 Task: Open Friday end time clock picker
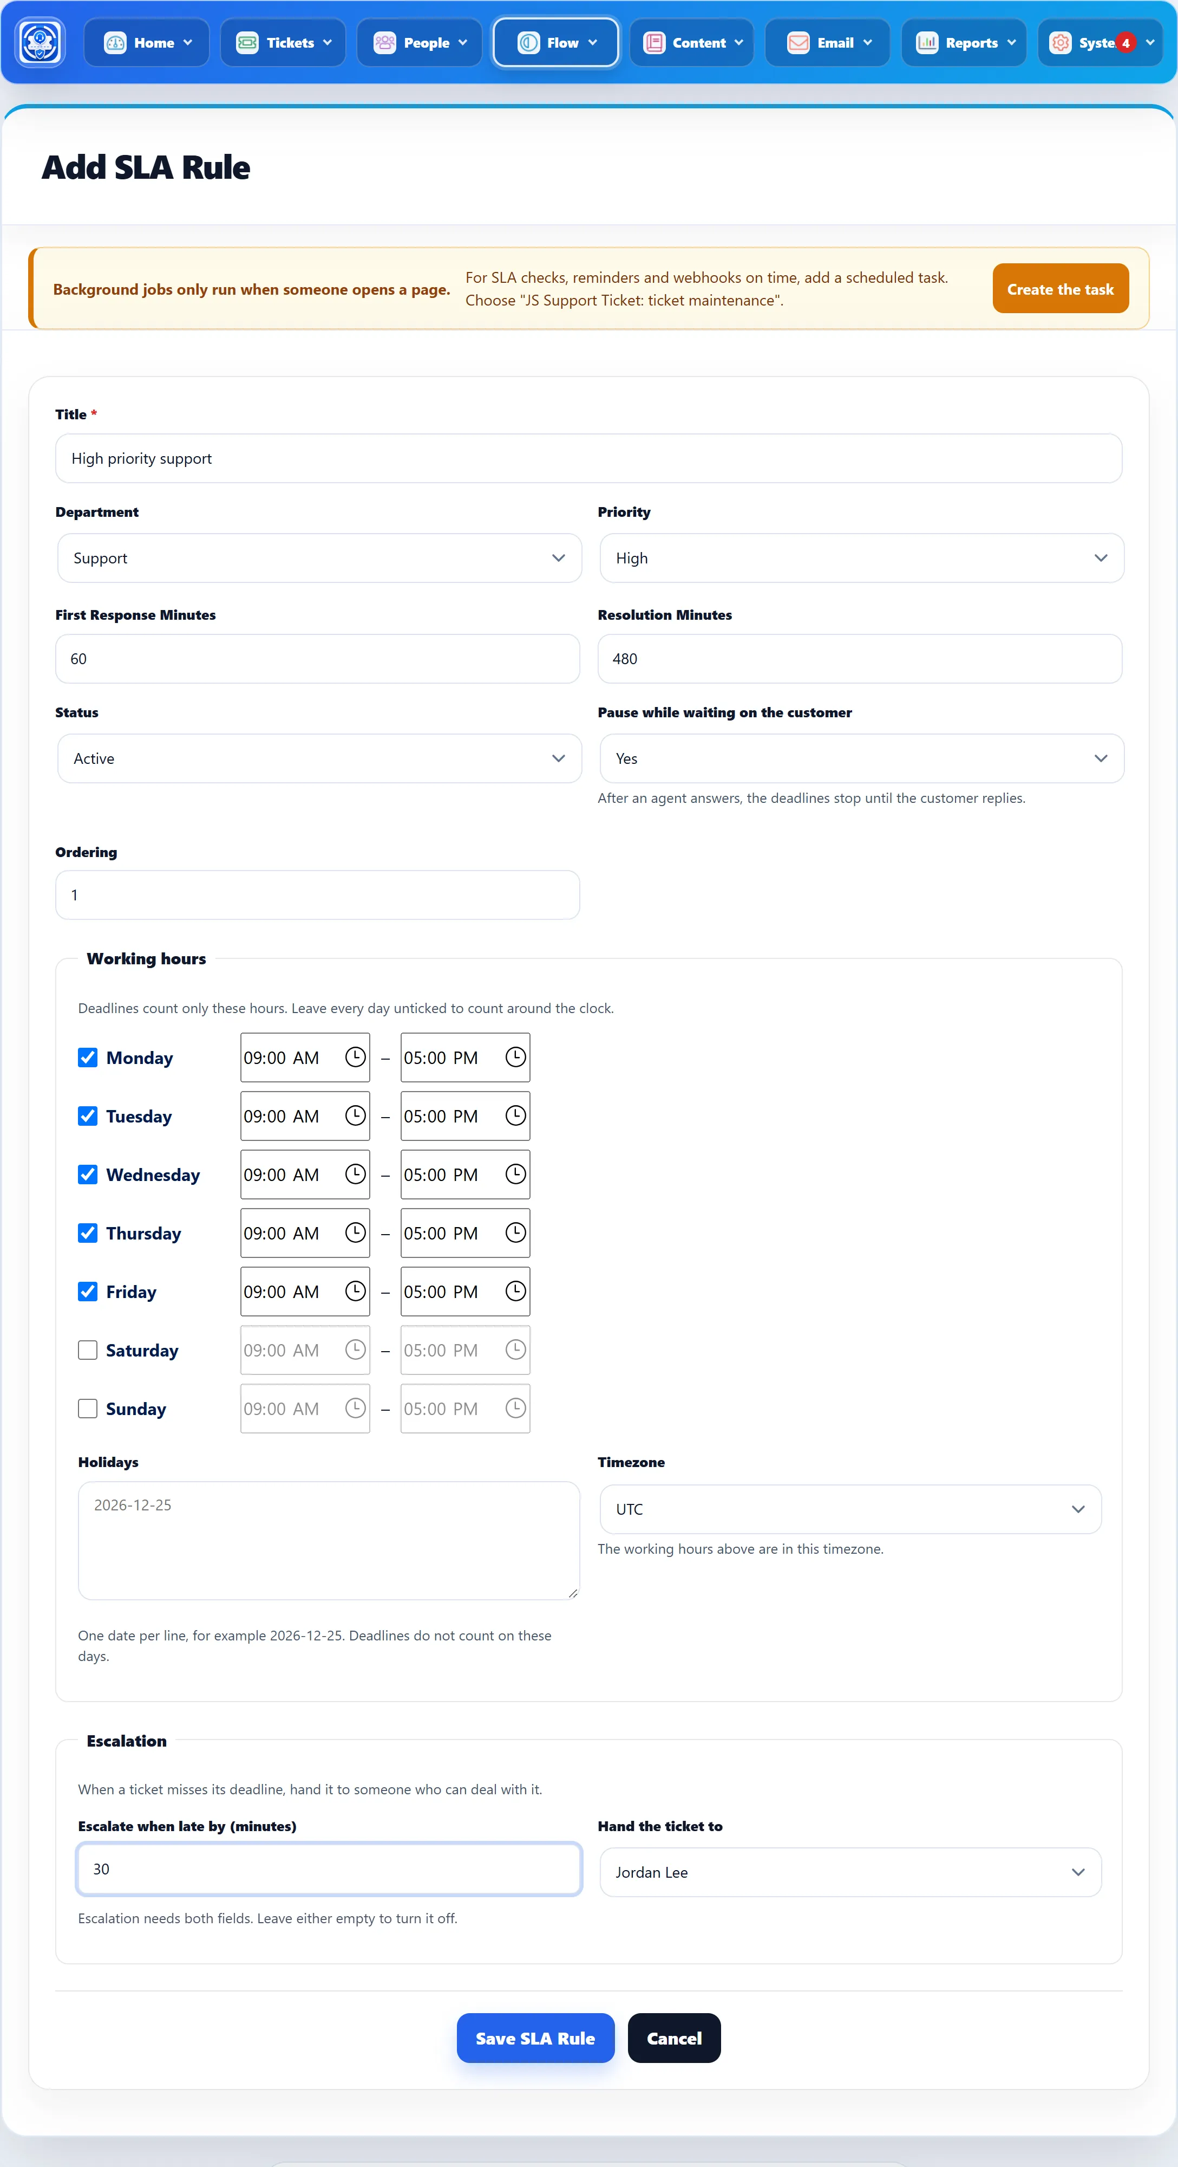click(515, 1290)
